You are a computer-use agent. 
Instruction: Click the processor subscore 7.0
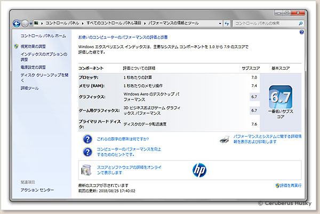[254, 77]
